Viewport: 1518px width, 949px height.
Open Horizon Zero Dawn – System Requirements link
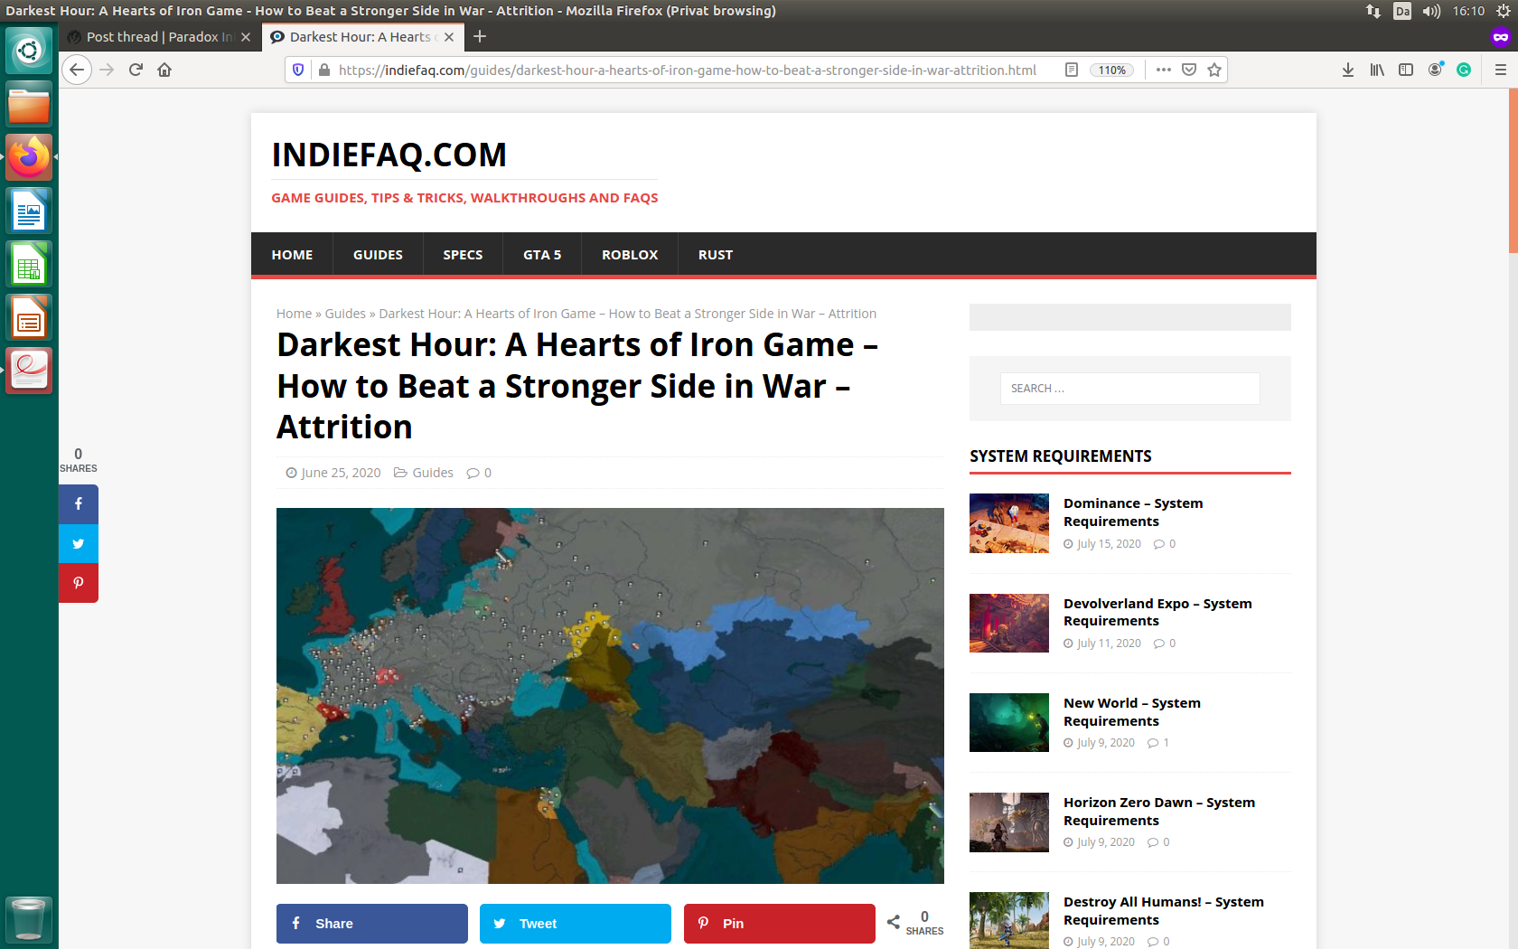point(1159,812)
